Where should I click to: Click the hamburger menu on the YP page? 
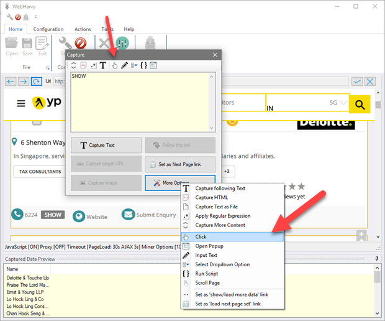(x=21, y=103)
